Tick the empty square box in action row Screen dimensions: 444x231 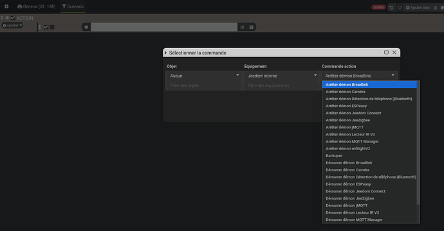point(52,27)
